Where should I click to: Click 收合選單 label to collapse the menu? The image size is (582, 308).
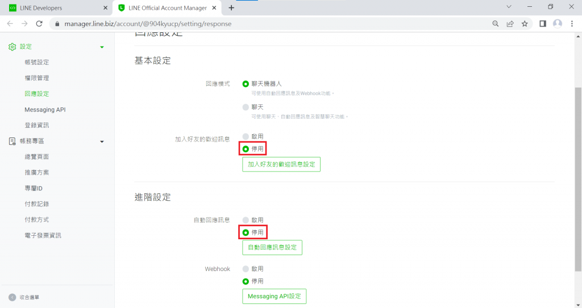[30, 297]
